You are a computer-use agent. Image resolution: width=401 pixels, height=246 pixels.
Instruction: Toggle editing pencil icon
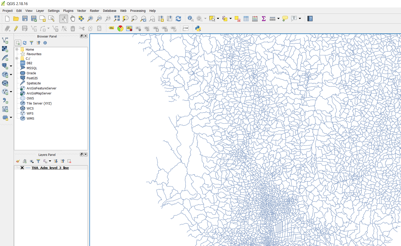16,28
